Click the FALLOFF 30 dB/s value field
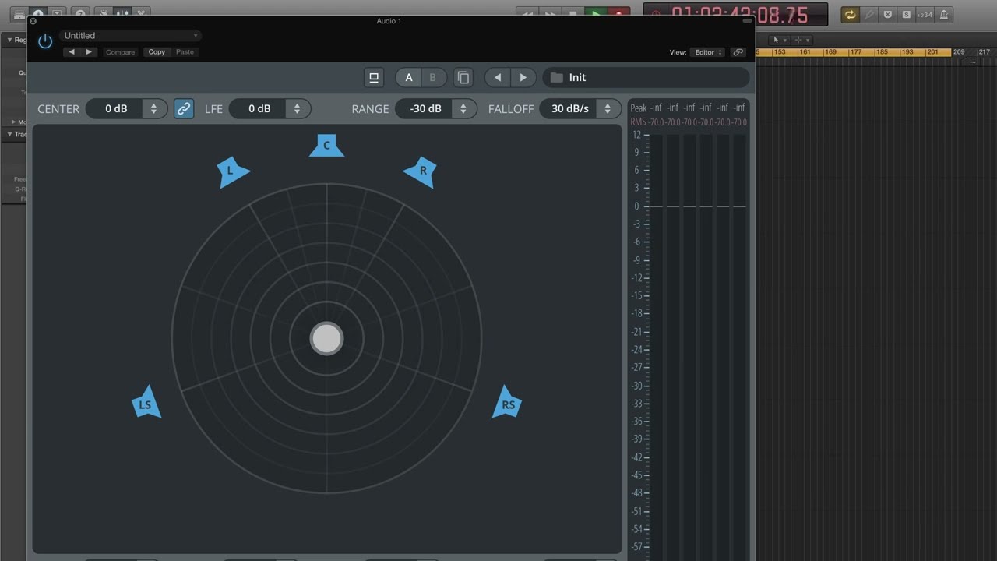This screenshot has height=561, width=997. (x=569, y=109)
